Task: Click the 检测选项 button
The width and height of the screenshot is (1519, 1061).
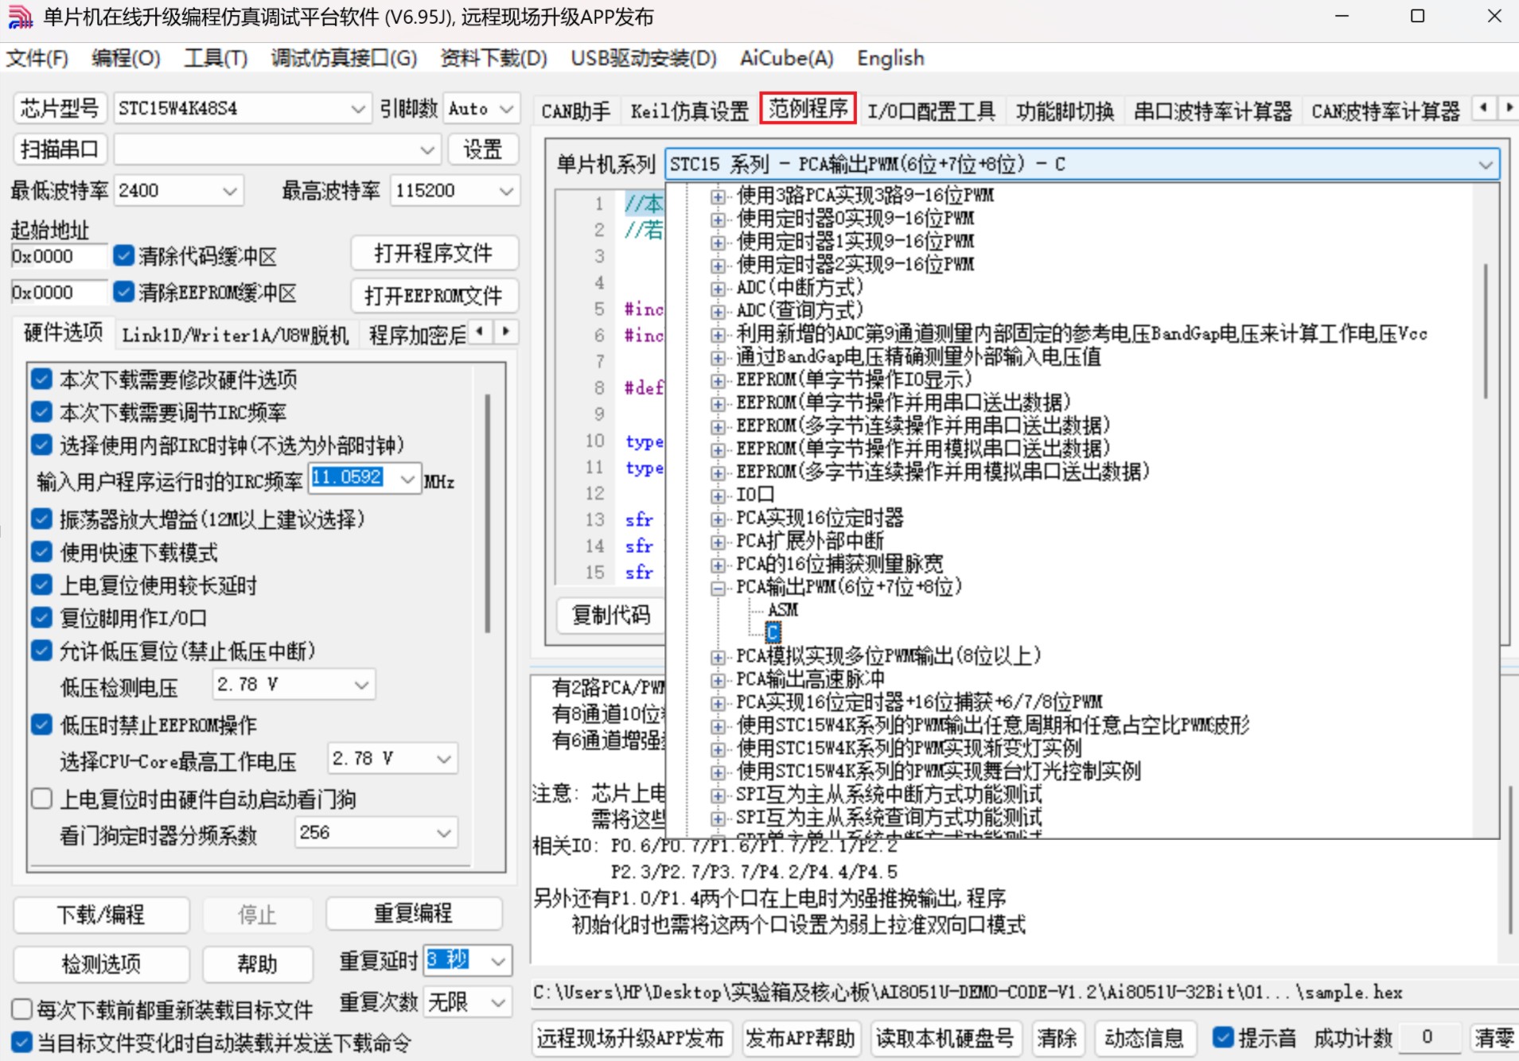Action: pyautogui.click(x=101, y=964)
